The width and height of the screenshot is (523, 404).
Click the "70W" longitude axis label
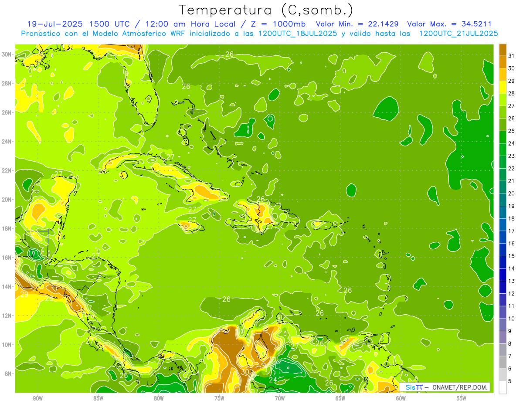click(x=280, y=398)
